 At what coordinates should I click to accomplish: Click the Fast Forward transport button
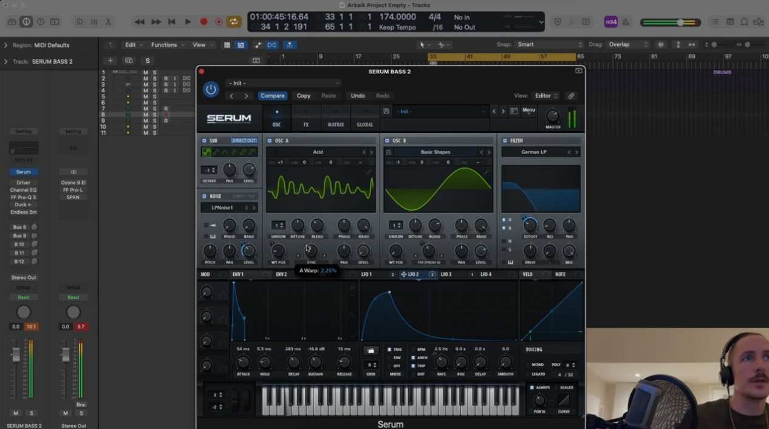coord(156,22)
